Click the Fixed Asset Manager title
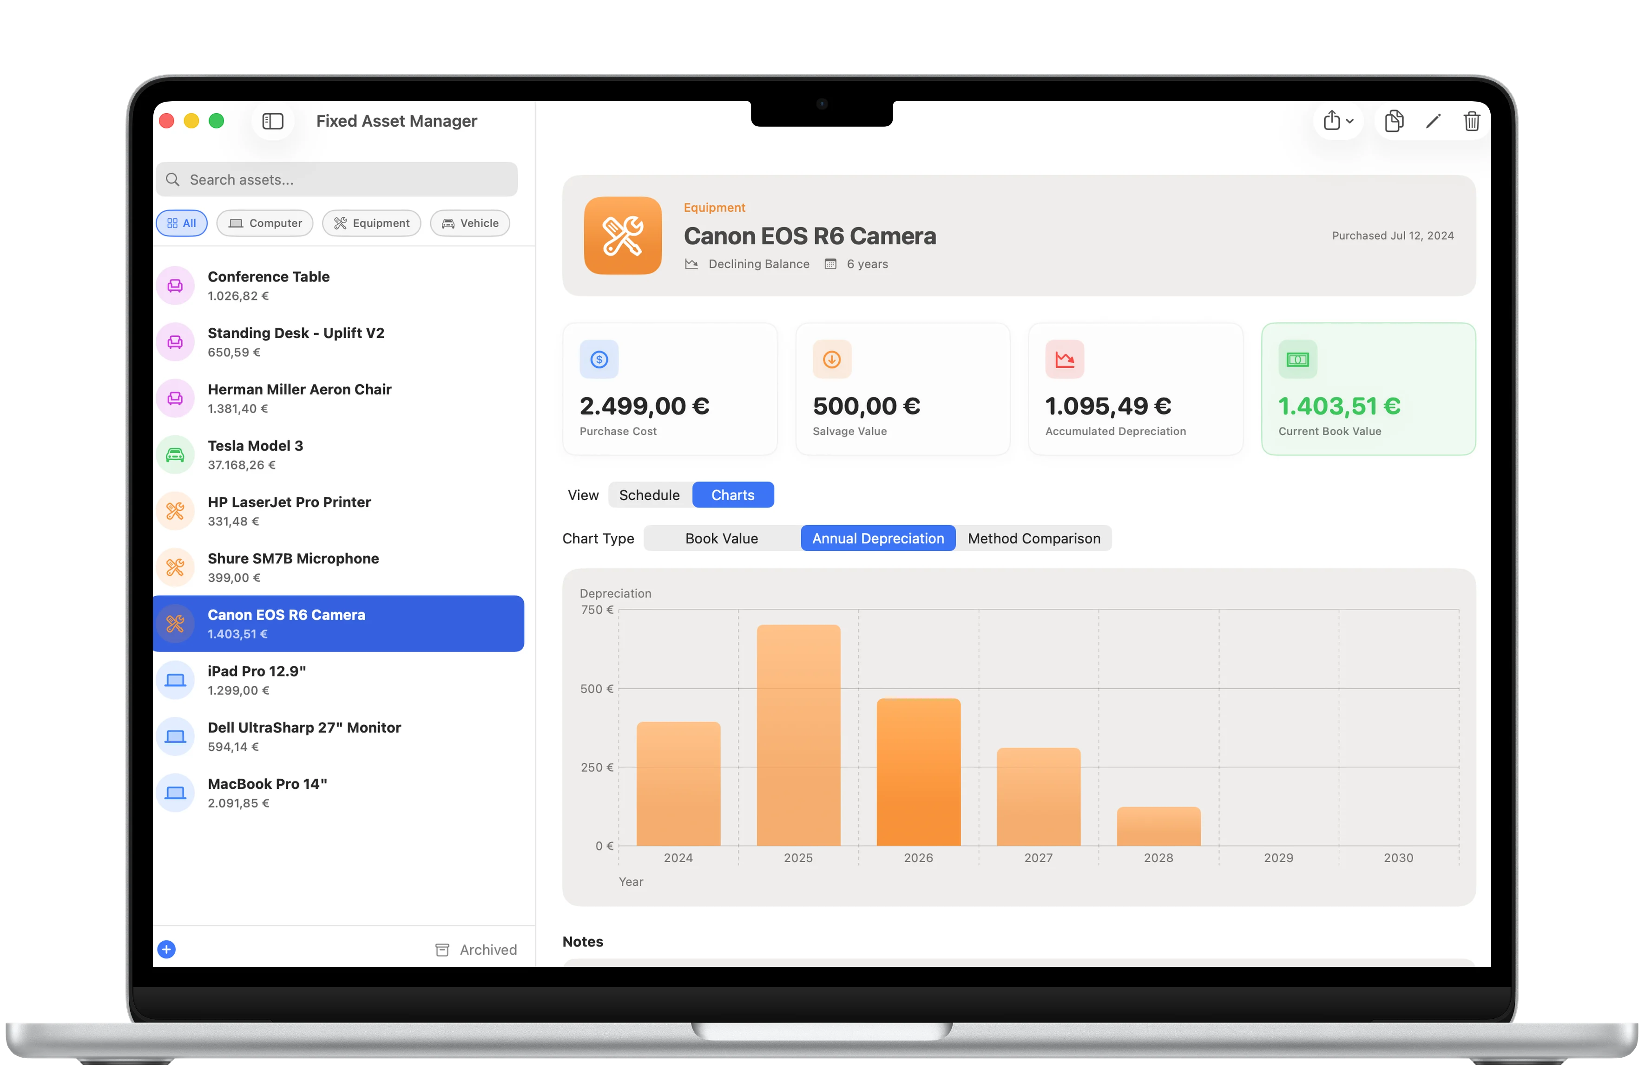The height and width of the screenshot is (1068, 1645). click(x=397, y=122)
